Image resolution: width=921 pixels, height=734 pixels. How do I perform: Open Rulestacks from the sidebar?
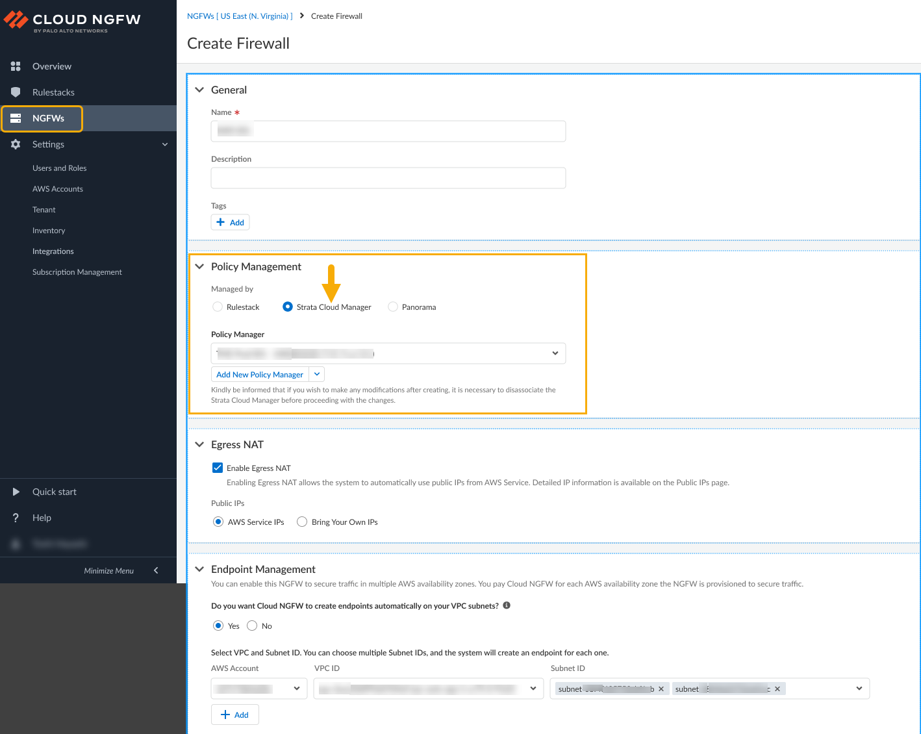click(x=53, y=92)
